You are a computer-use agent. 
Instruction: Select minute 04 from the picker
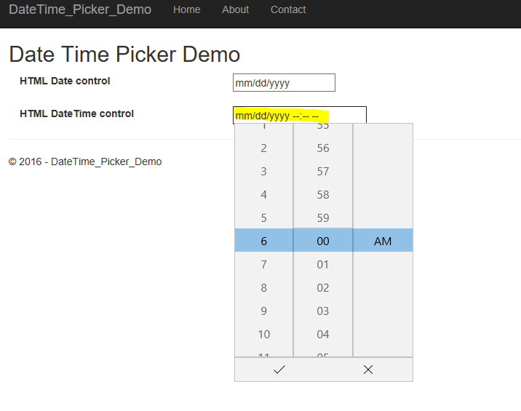pos(323,334)
